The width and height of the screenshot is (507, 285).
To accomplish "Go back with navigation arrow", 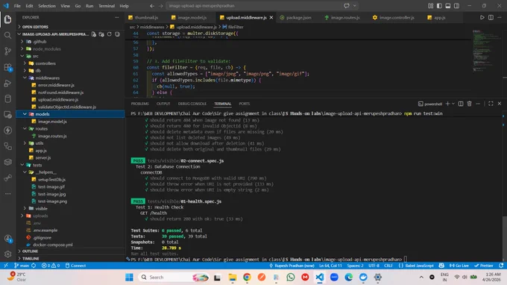I will click(152, 6).
